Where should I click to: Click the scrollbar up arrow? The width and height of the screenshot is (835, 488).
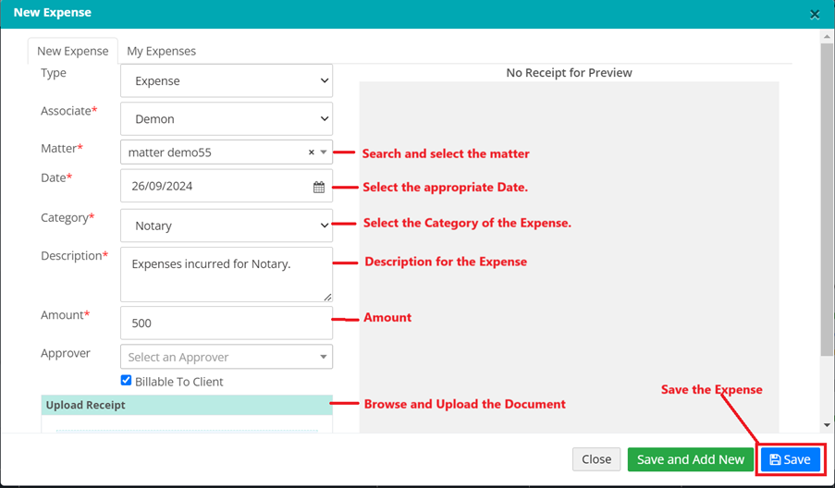(827, 37)
